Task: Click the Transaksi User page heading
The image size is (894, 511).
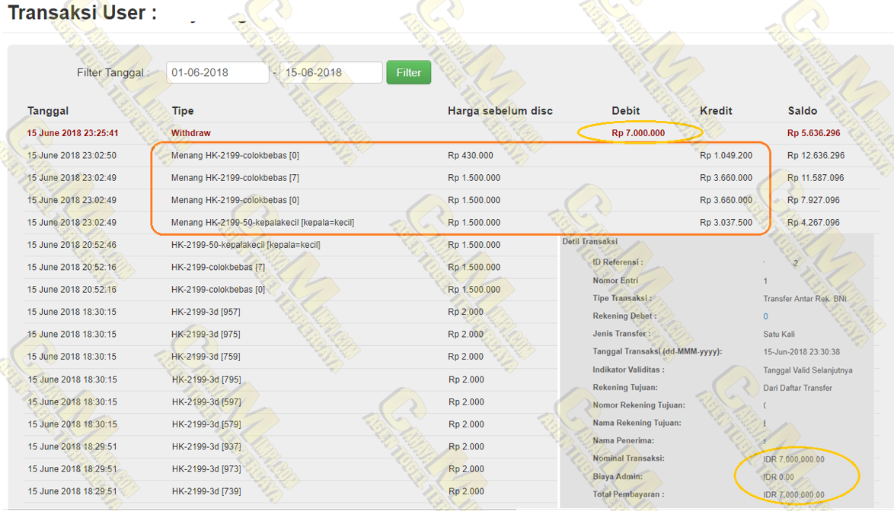Action: coord(82,13)
